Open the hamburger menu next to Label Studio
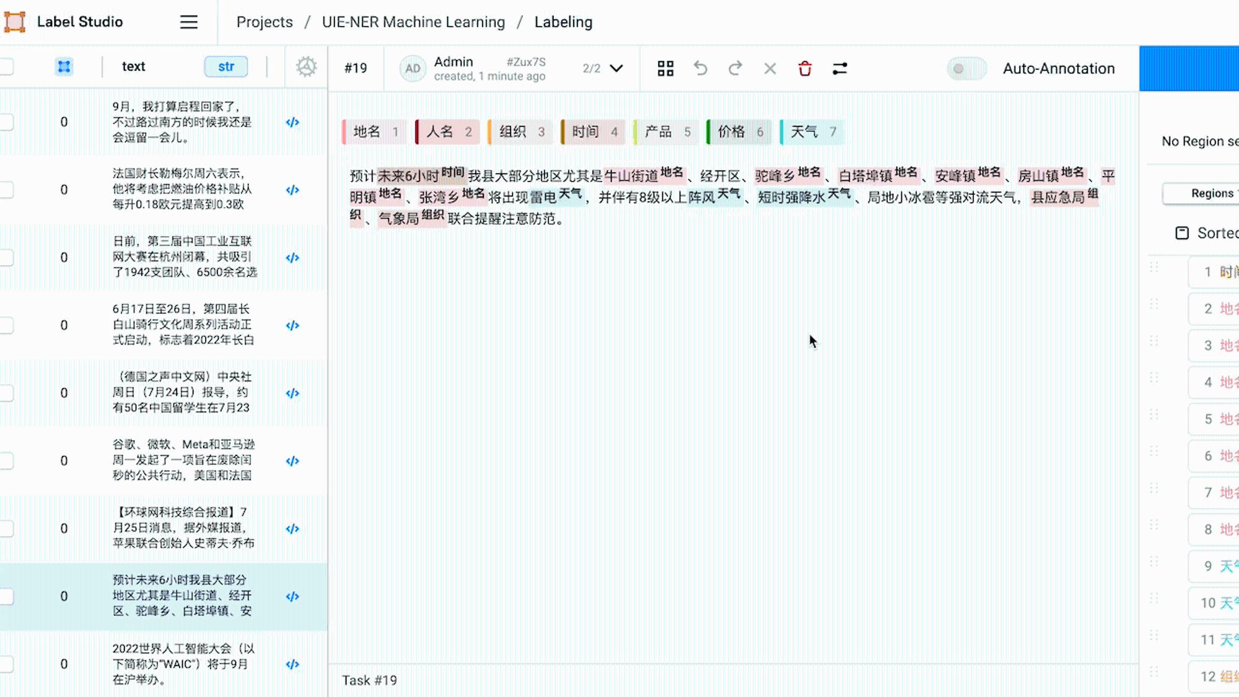The width and height of the screenshot is (1239, 697). [x=189, y=22]
